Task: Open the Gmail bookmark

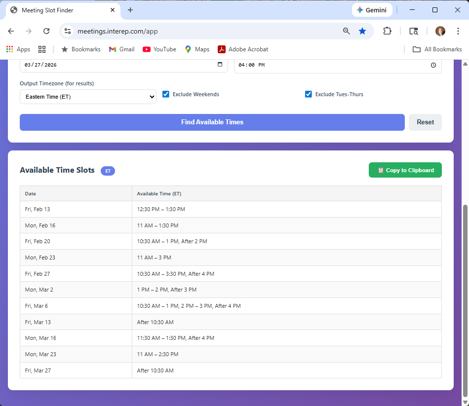Action: click(121, 49)
